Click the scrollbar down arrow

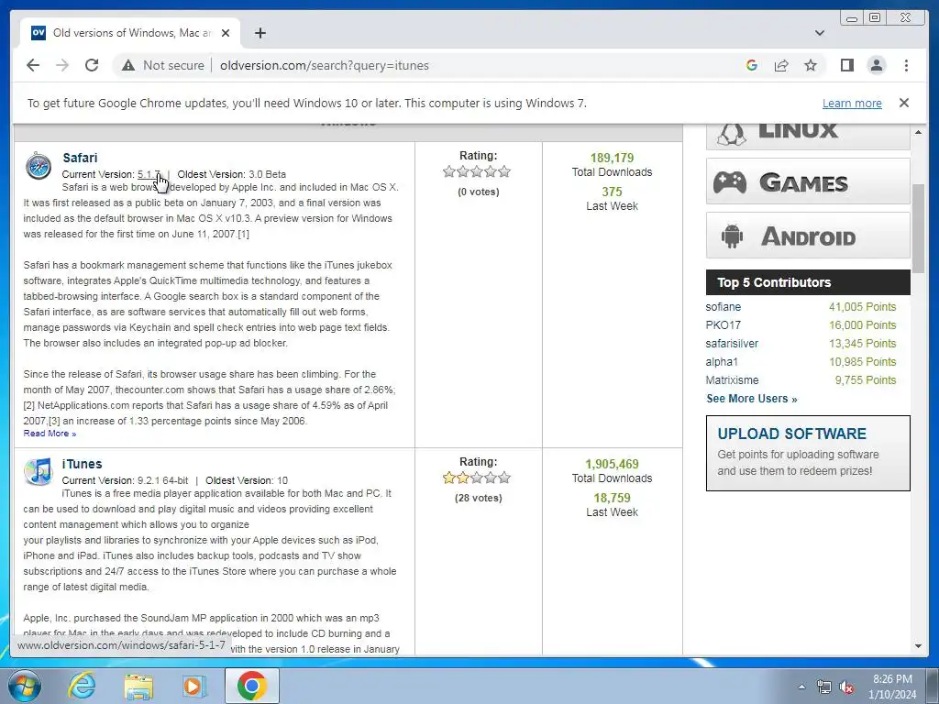919,646
